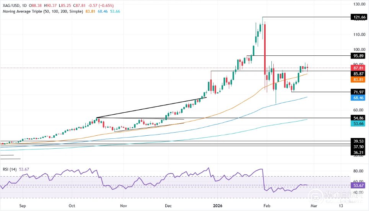The width and height of the screenshot is (369, 211).
Task: Select the 85.87 horizontal level label
Action: pyautogui.click(x=359, y=73)
